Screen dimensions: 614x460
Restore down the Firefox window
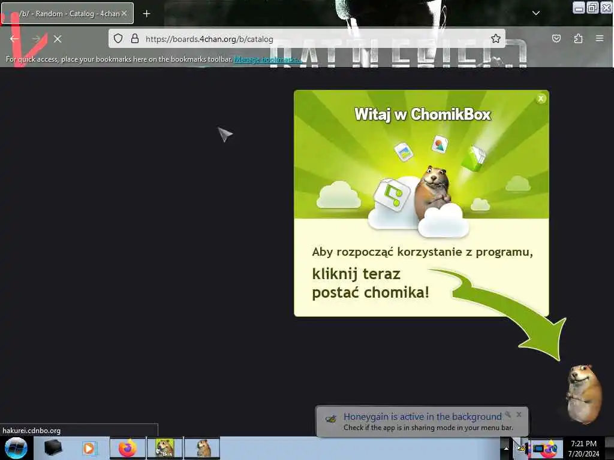coord(592,7)
